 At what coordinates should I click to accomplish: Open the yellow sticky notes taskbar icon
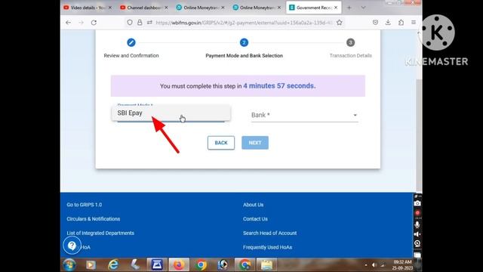tap(266, 265)
